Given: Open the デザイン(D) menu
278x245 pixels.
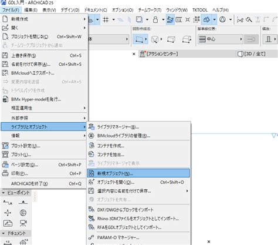Looking at the screenshot, I should (70, 10).
